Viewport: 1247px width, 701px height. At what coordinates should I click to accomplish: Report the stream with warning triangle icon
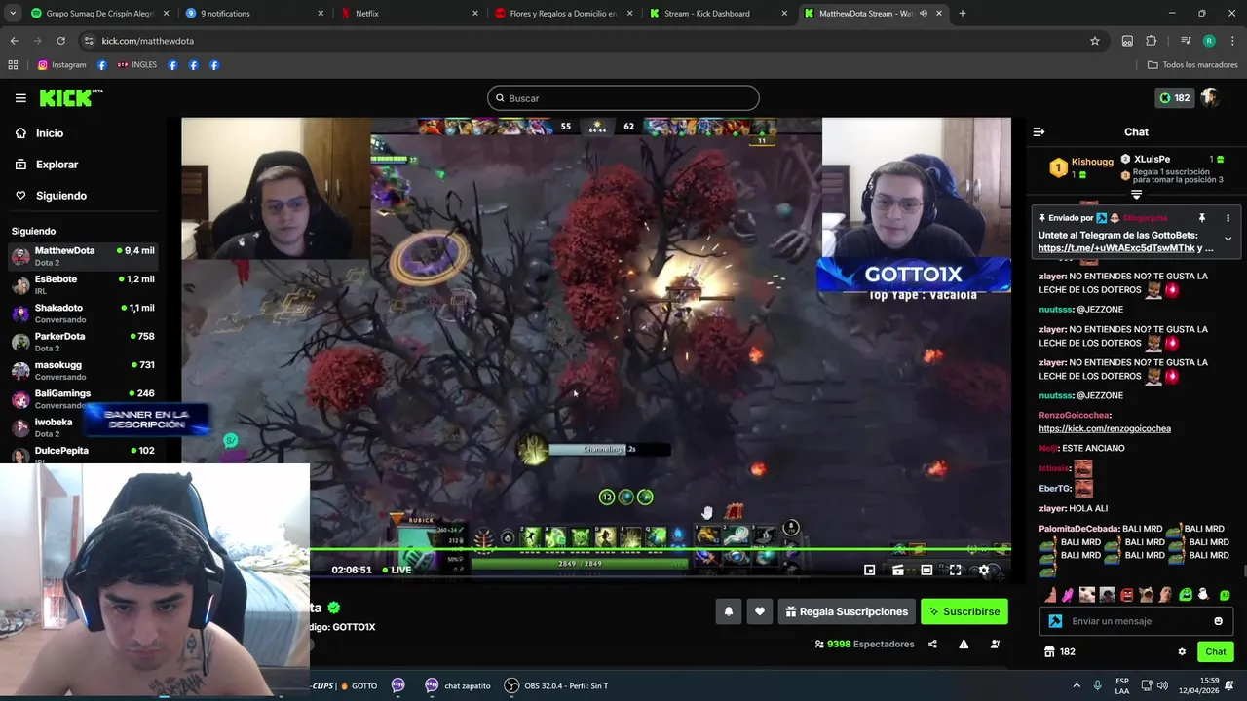964,644
